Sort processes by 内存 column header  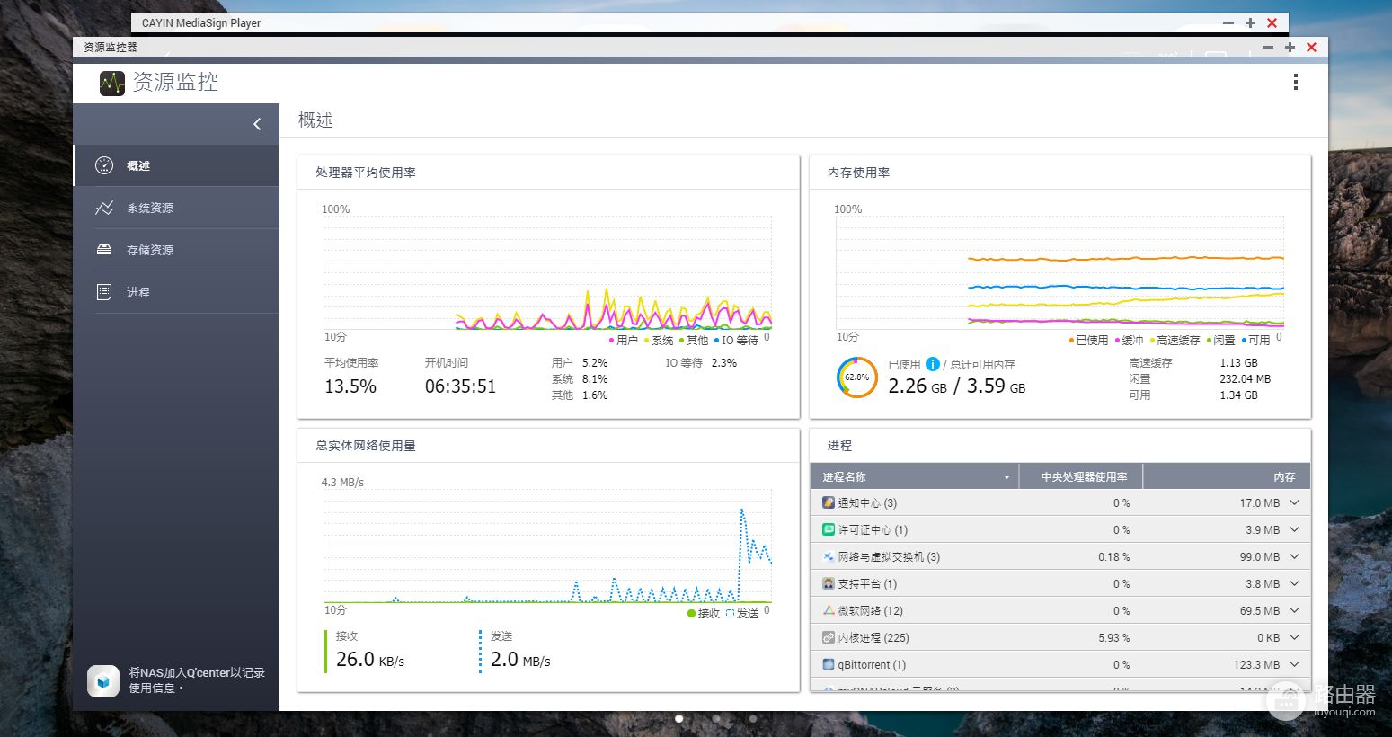point(1283,477)
